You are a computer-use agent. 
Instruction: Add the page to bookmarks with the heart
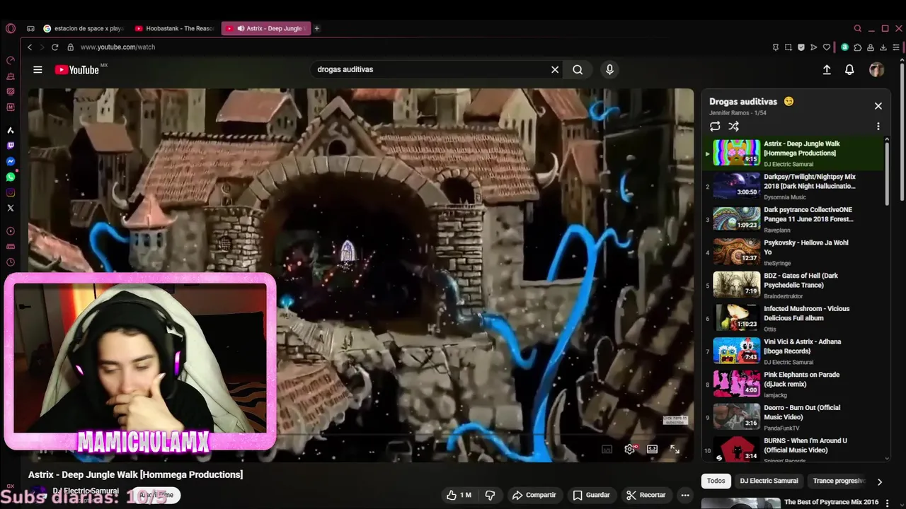[x=826, y=47]
